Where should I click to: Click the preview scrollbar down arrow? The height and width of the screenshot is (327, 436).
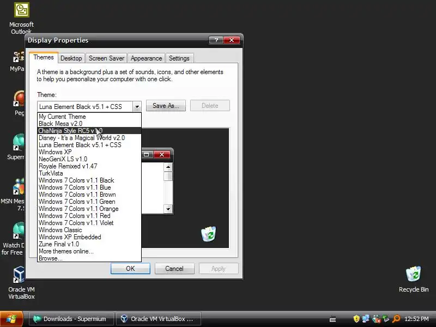(168, 209)
